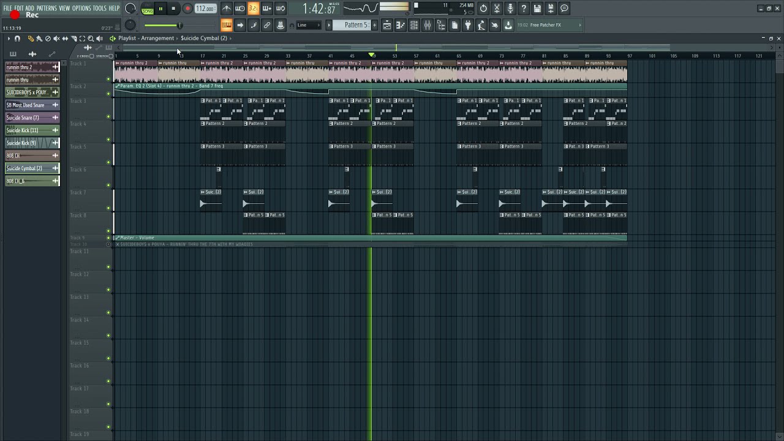Image resolution: width=784 pixels, height=441 pixels.
Task: Enable wait for input before playing
Action: click(240, 9)
